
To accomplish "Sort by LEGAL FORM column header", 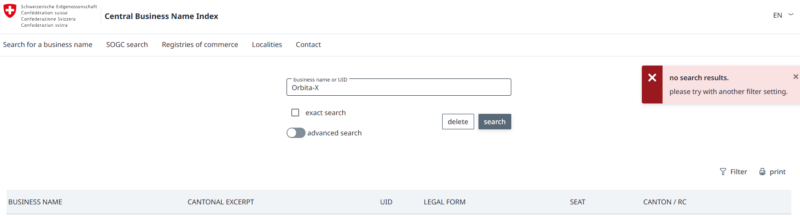I will tap(444, 202).
